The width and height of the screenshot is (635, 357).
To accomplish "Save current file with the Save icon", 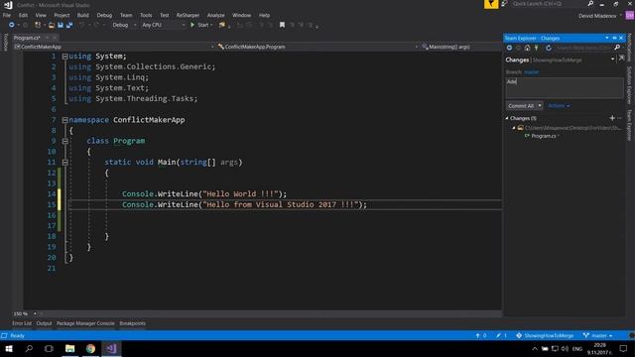I will (x=61, y=25).
